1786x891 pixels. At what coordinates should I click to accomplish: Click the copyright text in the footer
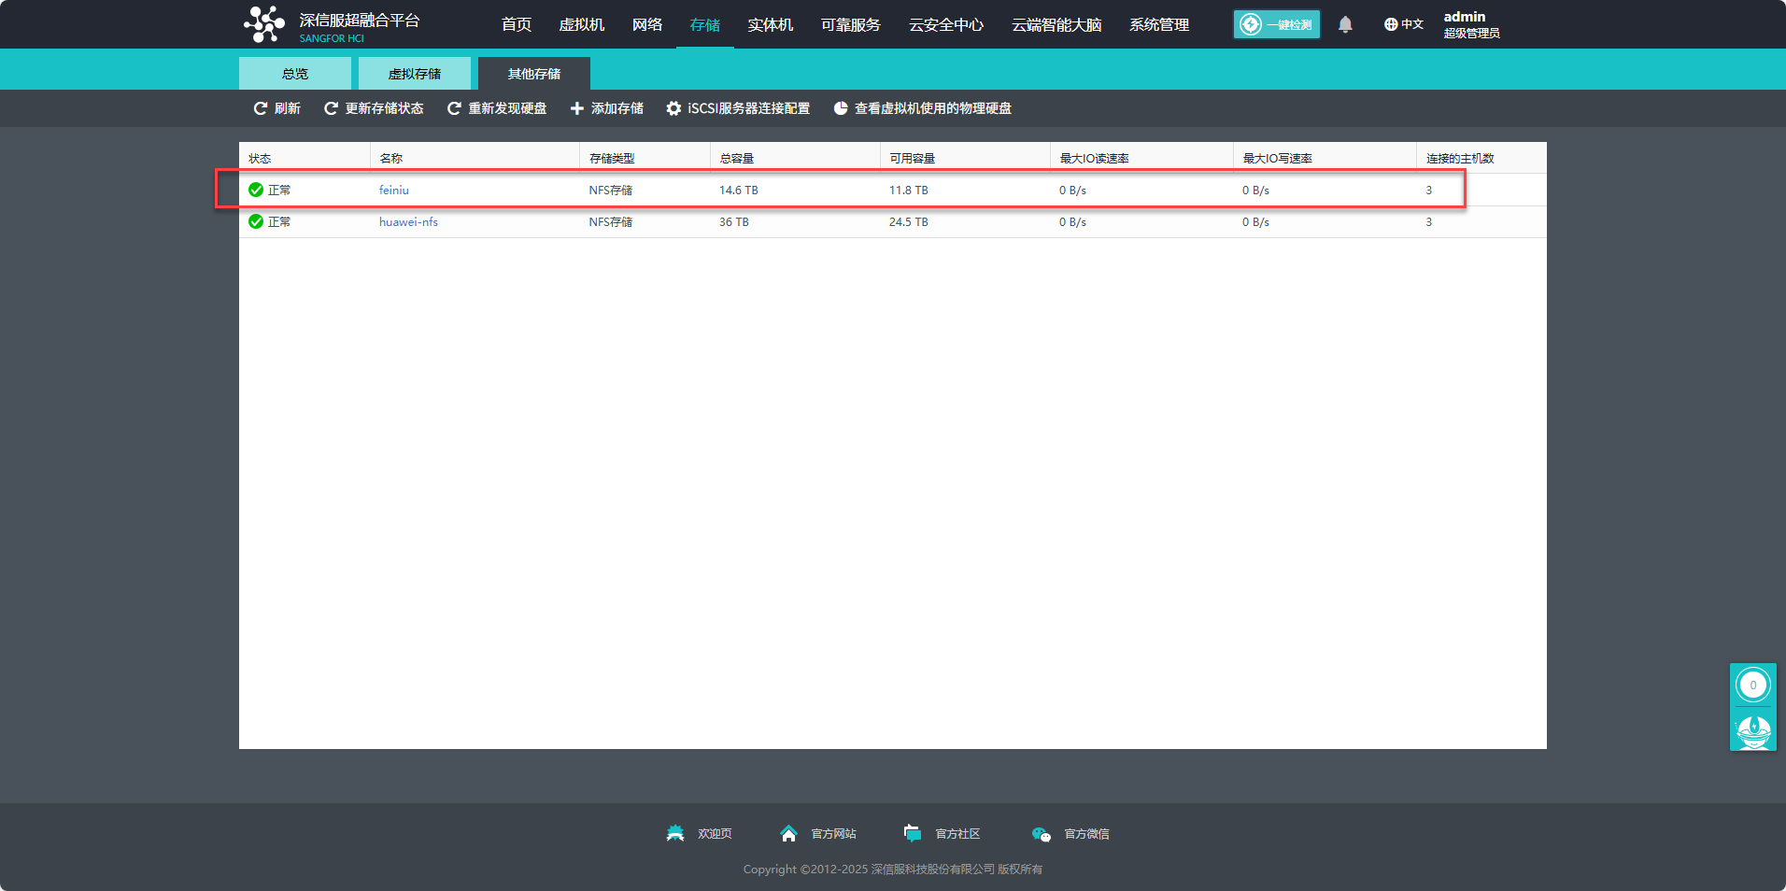(x=893, y=869)
